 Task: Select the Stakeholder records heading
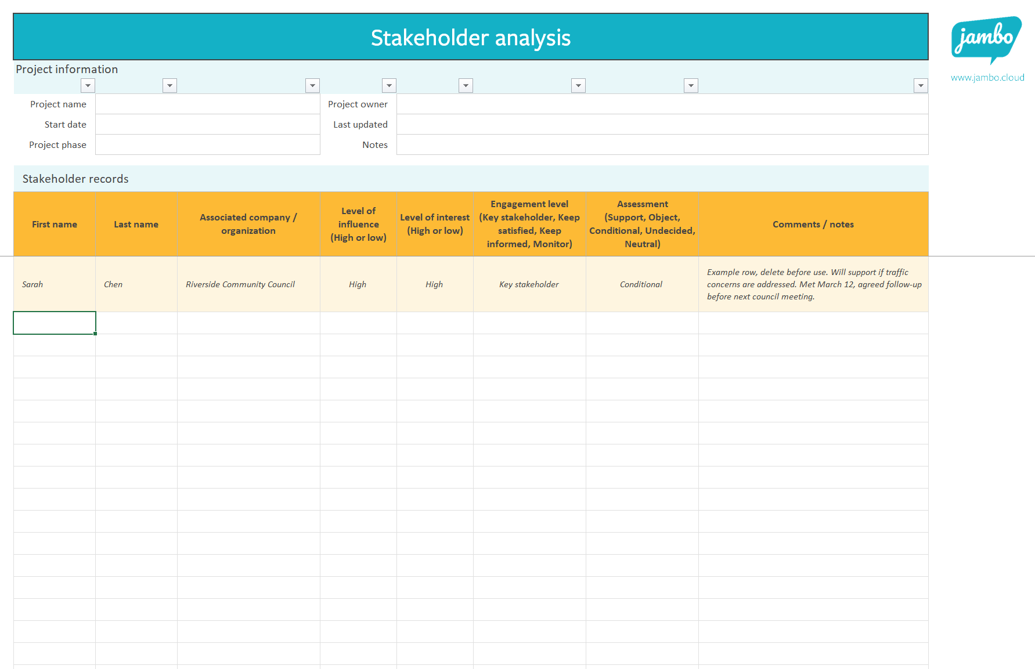point(75,179)
